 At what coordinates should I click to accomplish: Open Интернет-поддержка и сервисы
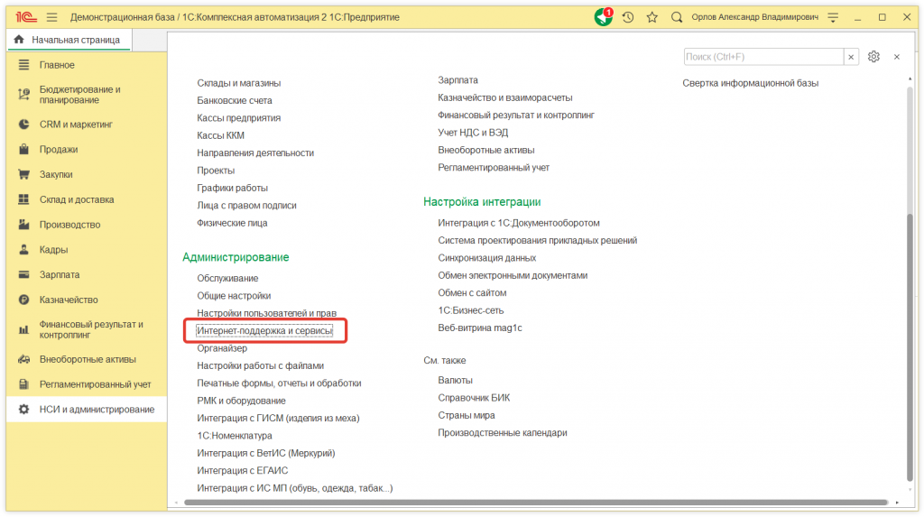tap(264, 331)
